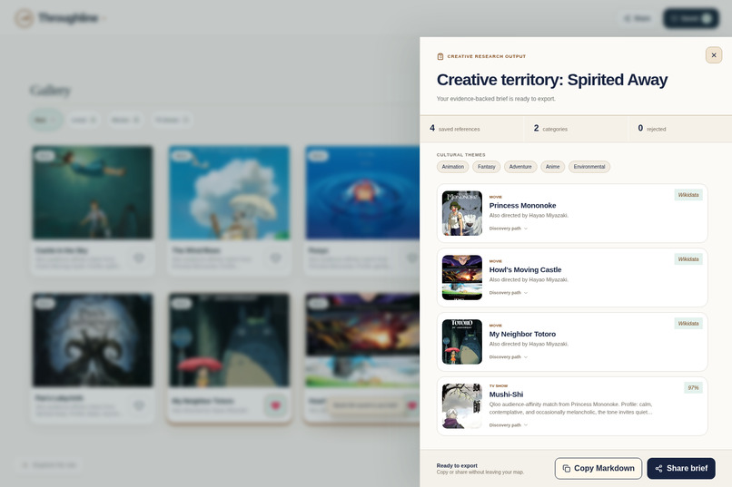The width and height of the screenshot is (732, 487).
Task: Open the Howl's Moving Castle poster in the brief
Action: point(462,278)
